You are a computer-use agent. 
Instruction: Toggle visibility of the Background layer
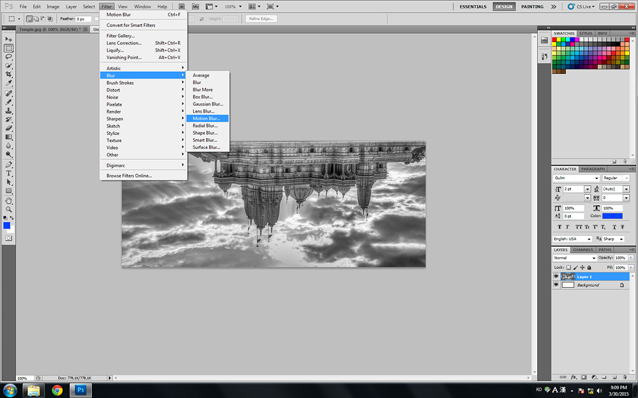pyautogui.click(x=556, y=285)
